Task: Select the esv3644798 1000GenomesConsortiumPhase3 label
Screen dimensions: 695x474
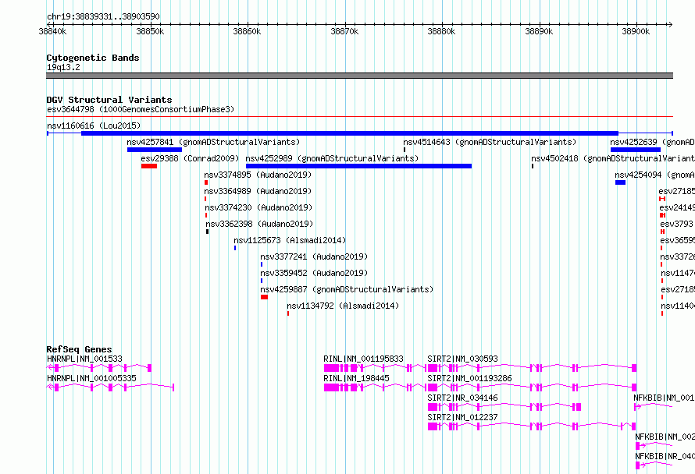Action: tap(141, 109)
